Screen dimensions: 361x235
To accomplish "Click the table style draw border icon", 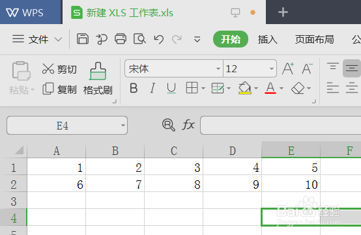I will pos(218,88).
